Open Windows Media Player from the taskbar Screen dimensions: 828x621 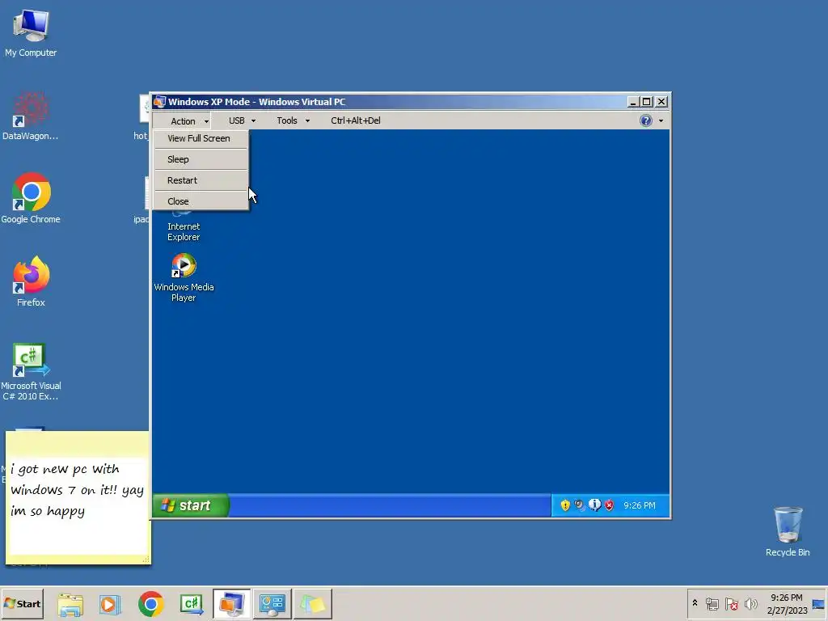[110, 604]
